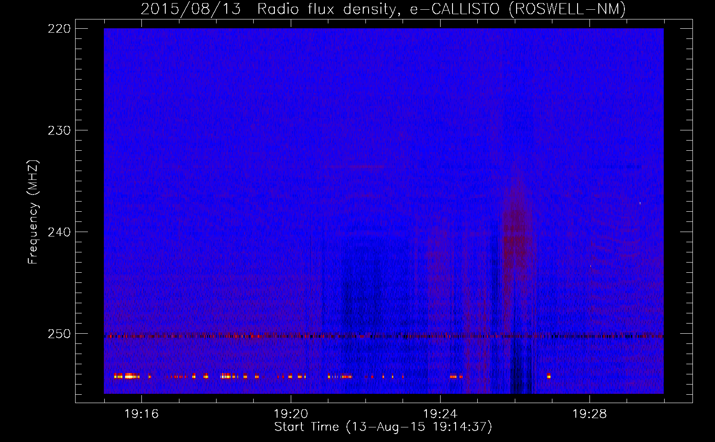Image resolution: width=715 pixels, height=442 pixels.
Task: Click the '19:24' time tick label
Action: pyautogui.click(x=440, y=414)
